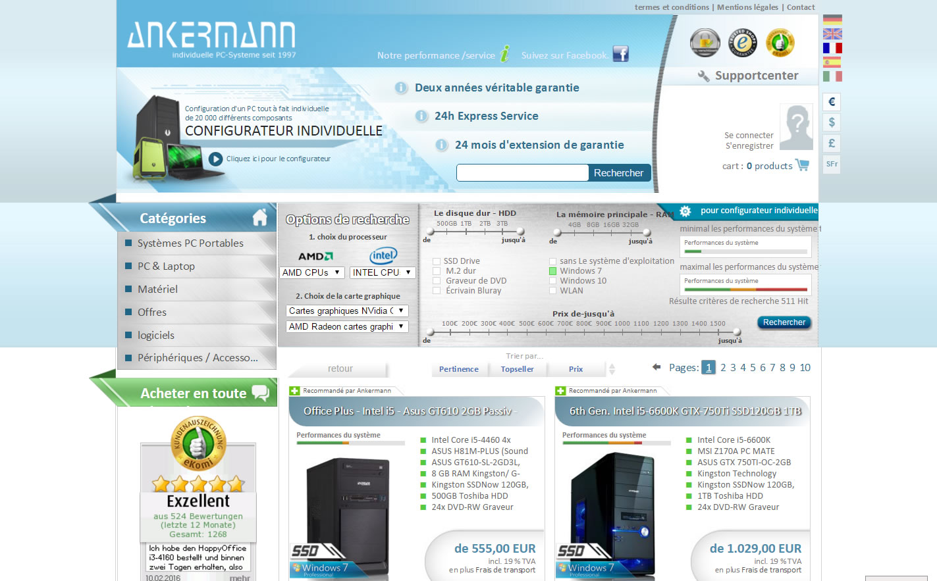Click the AMD logo
Screen dimensions: 937x581
[315, 256]
